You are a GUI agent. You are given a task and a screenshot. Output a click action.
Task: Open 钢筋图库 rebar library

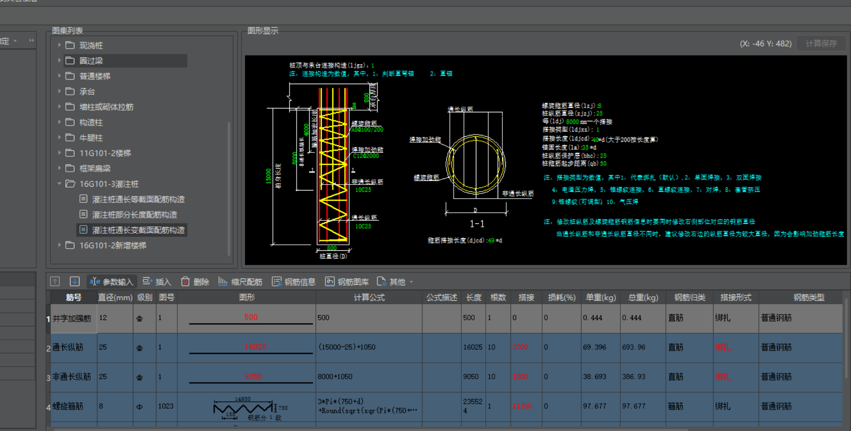click(347, 281)
